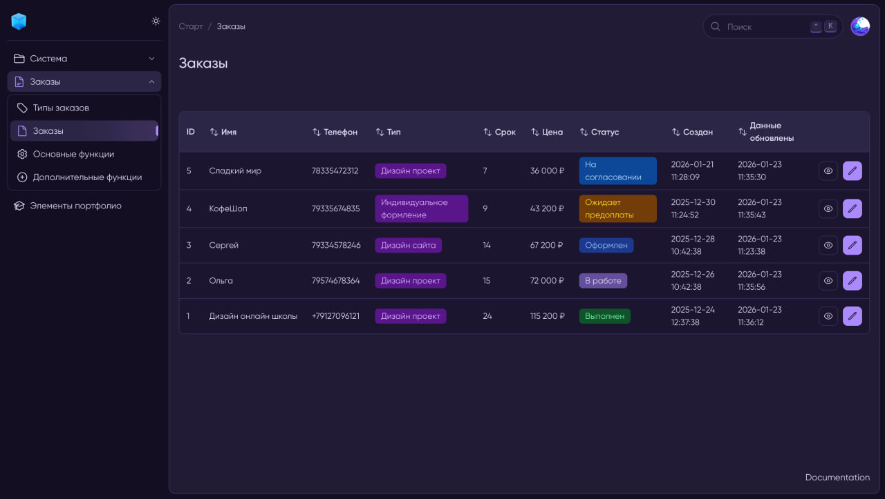
Task: Sort the table by Цена column
Action: pos(547,132)
